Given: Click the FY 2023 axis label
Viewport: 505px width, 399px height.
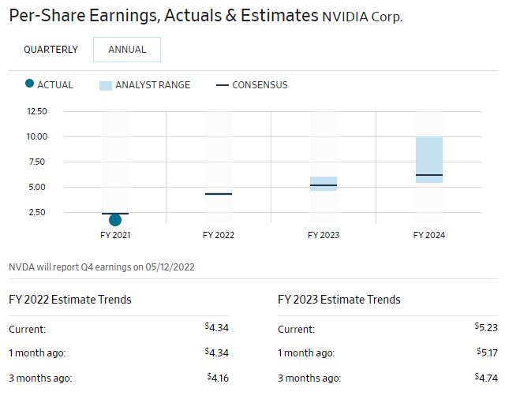Looking at the screenshot, I should pyautogui.click(x=324, y=235).
